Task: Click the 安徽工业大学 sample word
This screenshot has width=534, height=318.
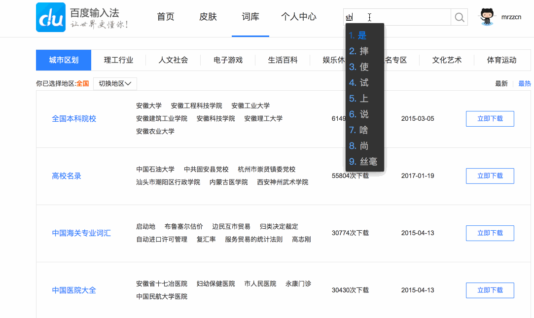Action: click(x=250, y=106)
